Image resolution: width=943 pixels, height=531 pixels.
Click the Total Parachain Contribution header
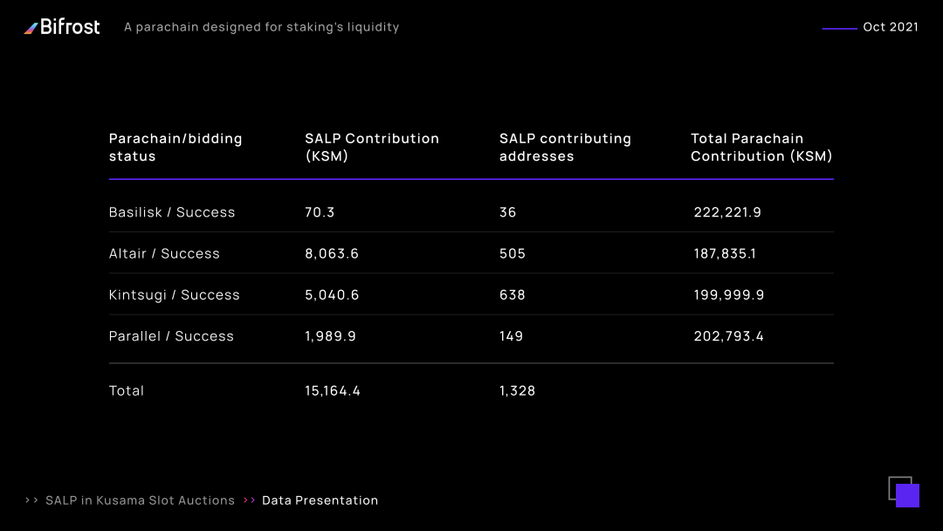point(761,148)
